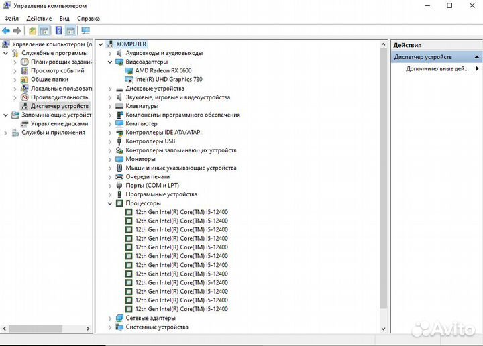Click the Local Users icon

(x=24, y=89)
